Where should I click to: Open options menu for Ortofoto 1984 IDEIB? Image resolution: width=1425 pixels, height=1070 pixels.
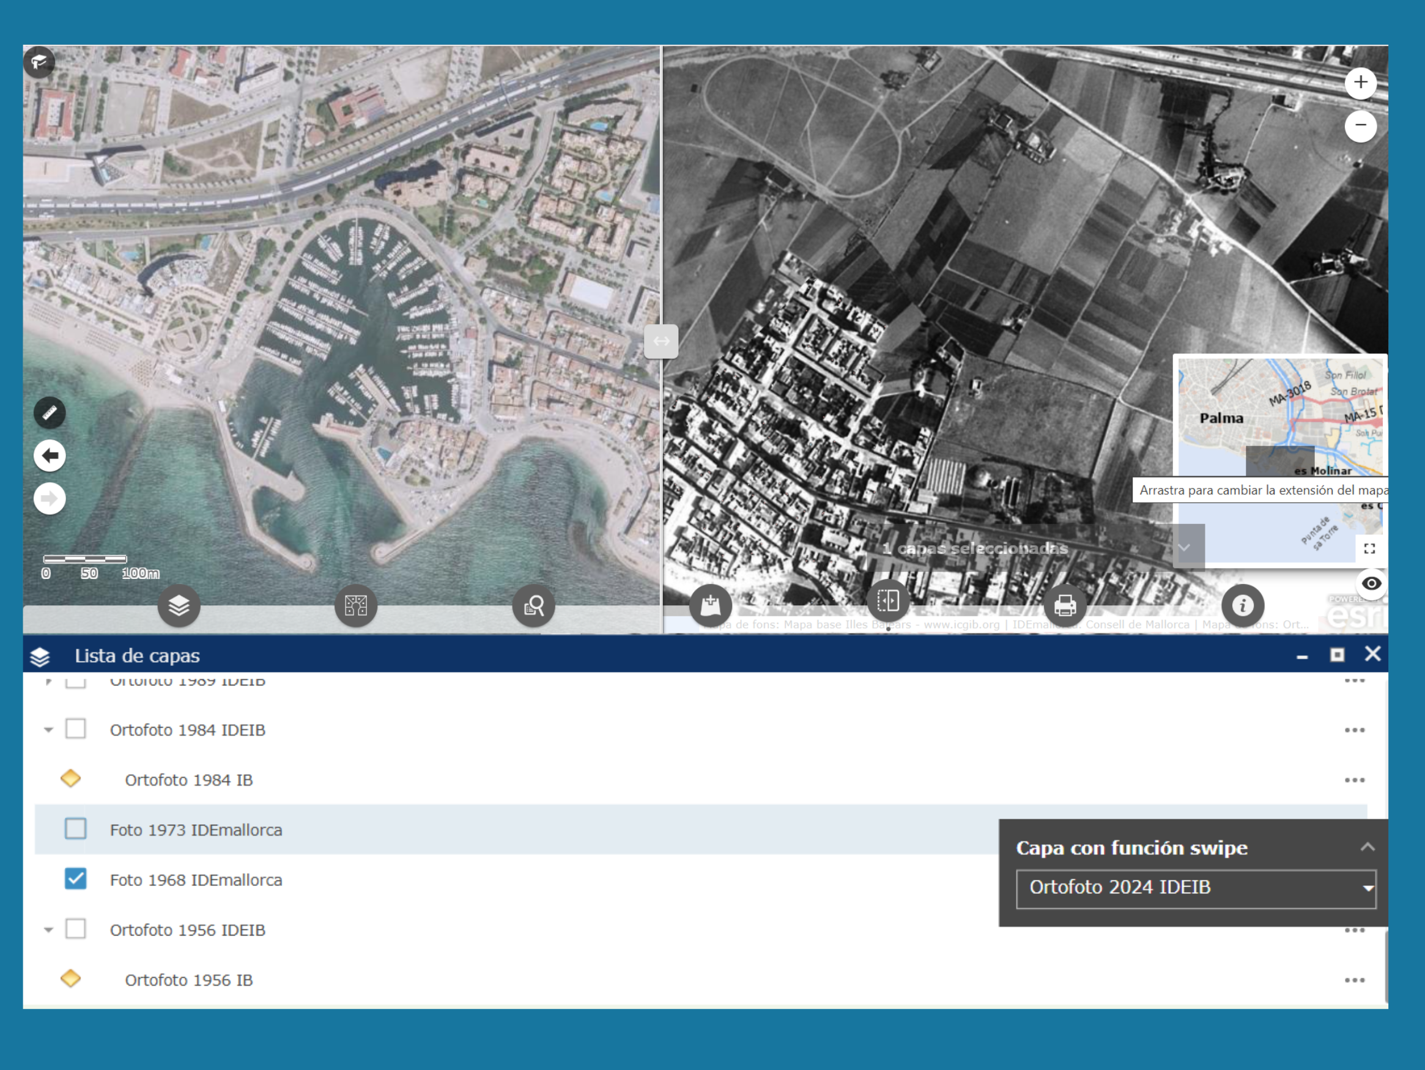pyautogui.click(x=1354, y=730)
